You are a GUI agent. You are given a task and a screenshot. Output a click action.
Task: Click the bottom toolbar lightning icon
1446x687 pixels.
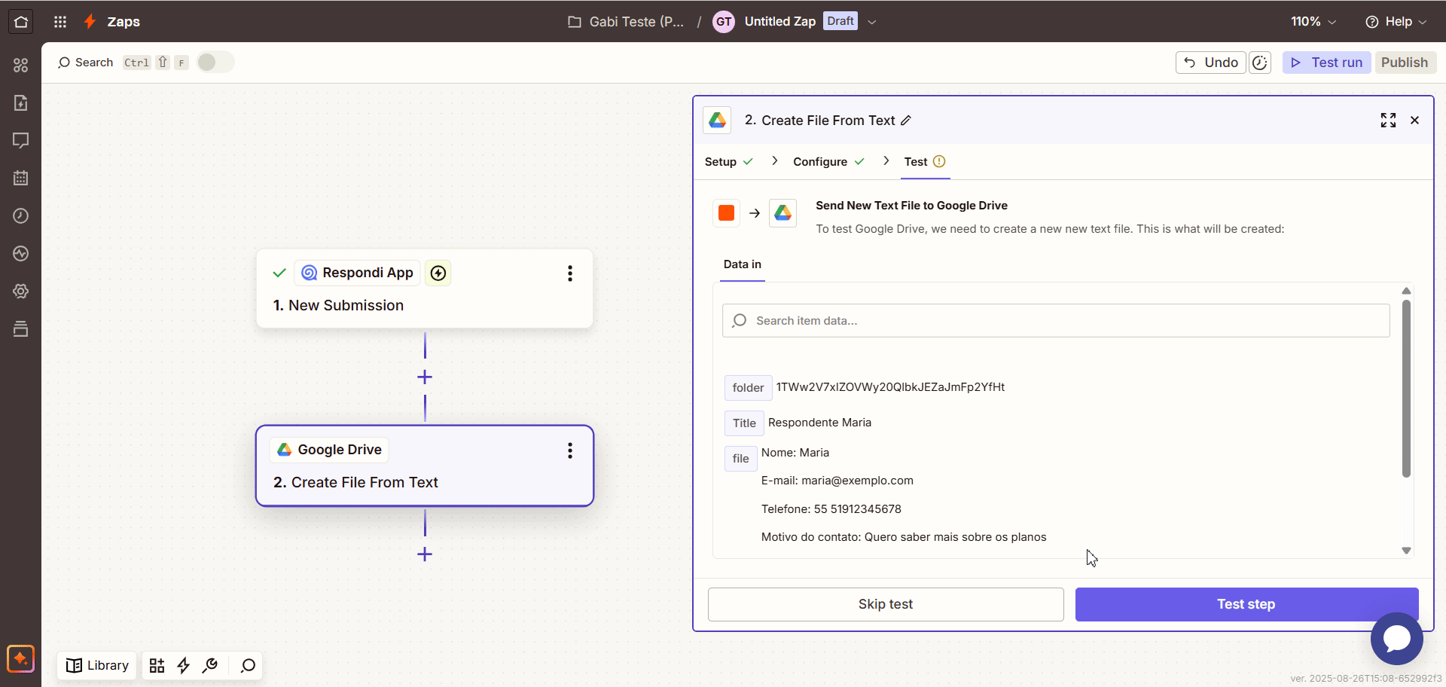[x=184, y=666]
